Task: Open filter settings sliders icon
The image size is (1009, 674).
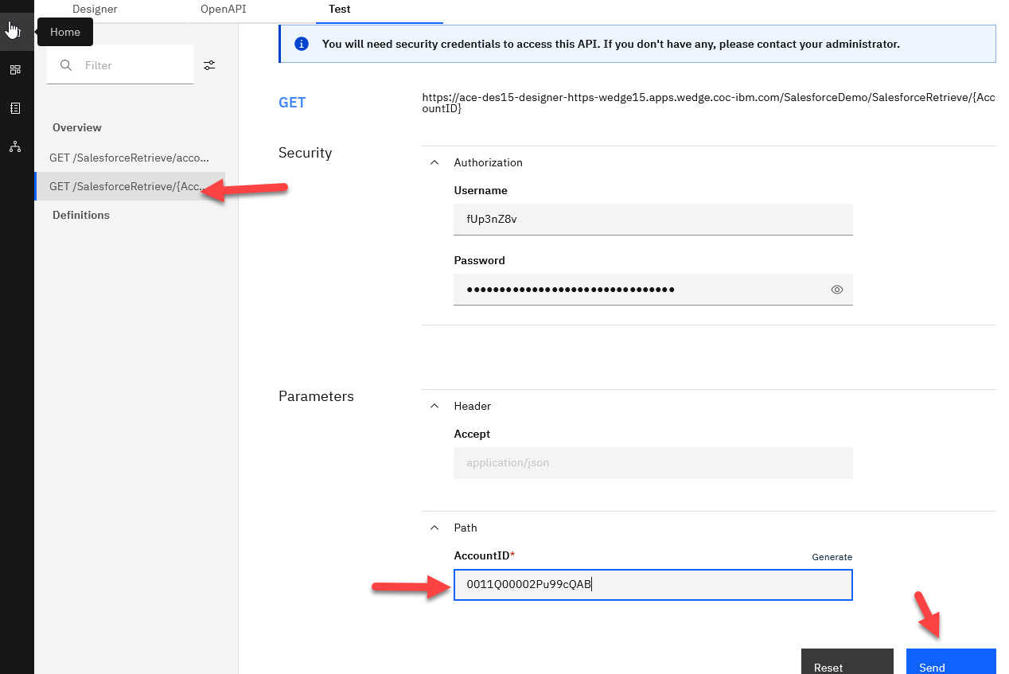Action: (209, 65)
